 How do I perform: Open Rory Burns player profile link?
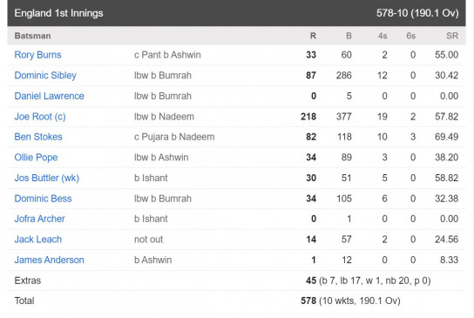coord(37,55)
